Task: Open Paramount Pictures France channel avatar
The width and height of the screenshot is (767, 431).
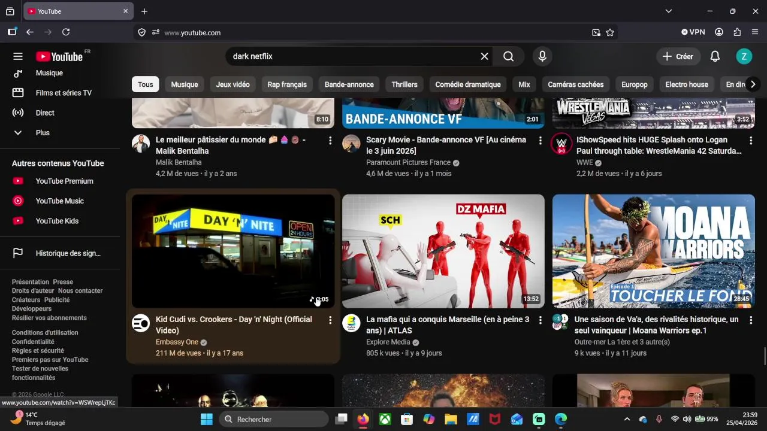Action: 351,144
